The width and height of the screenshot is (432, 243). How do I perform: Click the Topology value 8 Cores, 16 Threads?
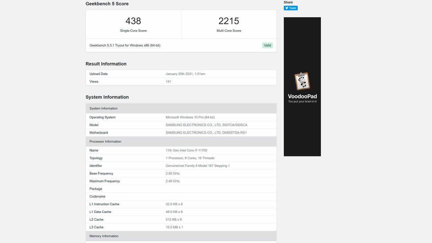pos(190,158)
